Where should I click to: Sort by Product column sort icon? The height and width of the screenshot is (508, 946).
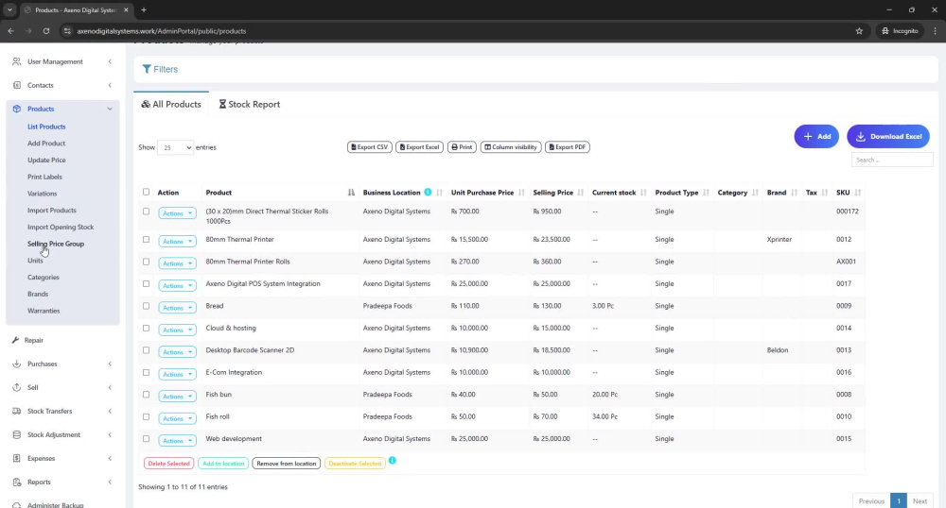click(x=351, y=193)
